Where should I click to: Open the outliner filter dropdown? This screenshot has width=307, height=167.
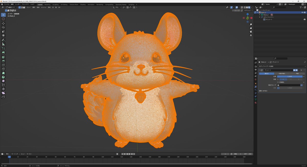click(302, 7)
